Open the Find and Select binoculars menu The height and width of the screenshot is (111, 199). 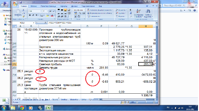148,13
